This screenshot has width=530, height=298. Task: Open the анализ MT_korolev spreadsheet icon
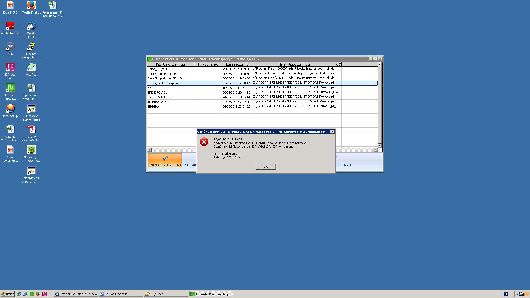[10, 133]
